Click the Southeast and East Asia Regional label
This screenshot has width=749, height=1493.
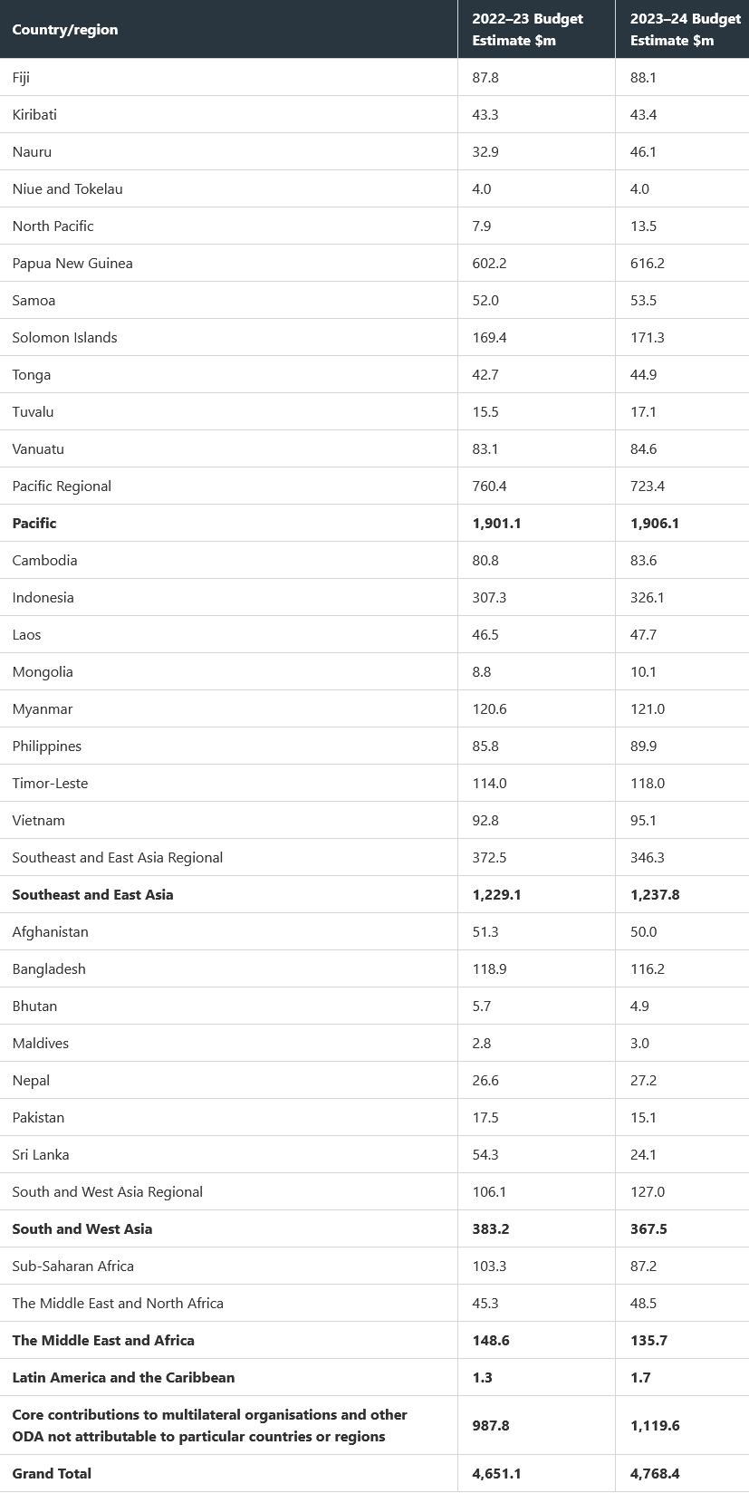click(x=118, y=858)
